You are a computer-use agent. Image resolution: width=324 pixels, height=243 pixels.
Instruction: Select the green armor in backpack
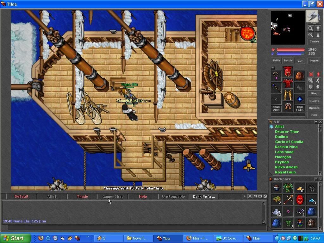288,188
